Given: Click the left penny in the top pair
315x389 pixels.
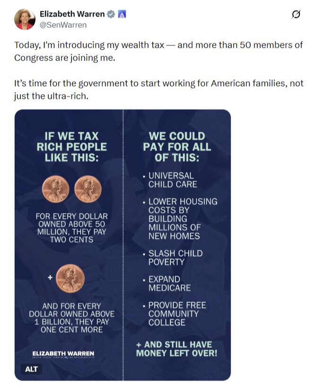Looking at the screenshot, I should point(56,190).
